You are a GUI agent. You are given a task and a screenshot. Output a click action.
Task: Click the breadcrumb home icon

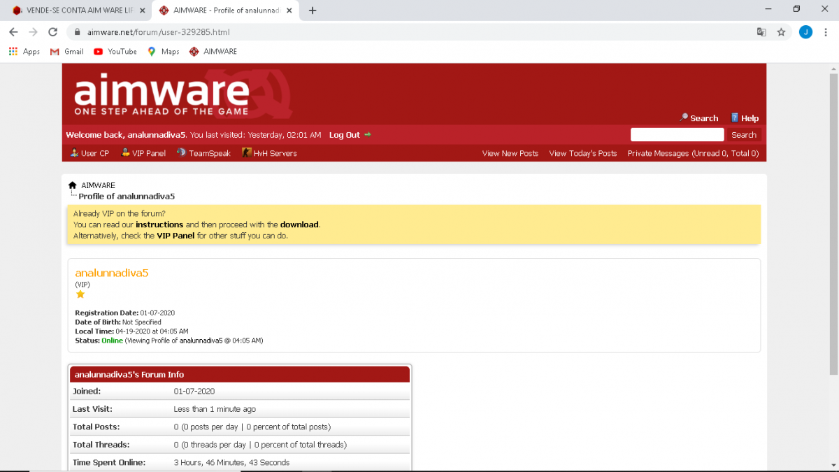click(x=72, y=185)
